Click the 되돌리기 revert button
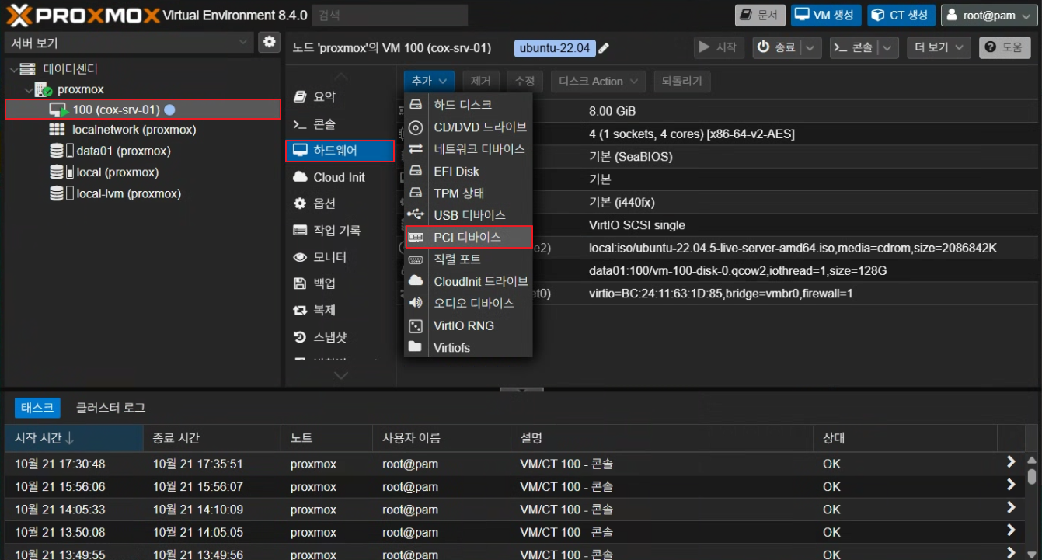 (682, 81)
